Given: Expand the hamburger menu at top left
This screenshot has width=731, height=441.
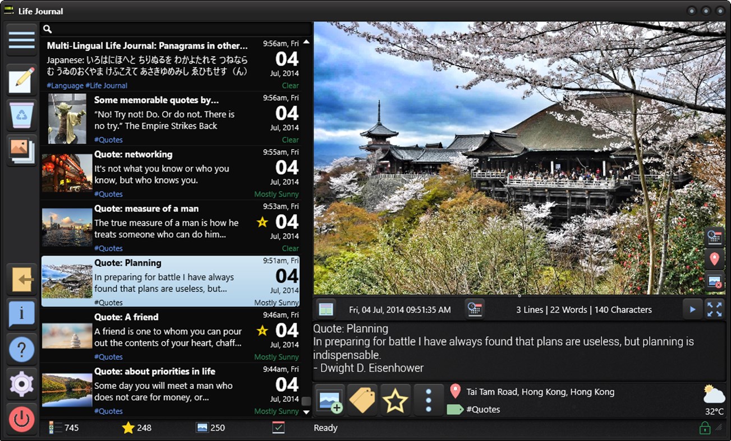Looking at the screenshot, I should (21, 40).
